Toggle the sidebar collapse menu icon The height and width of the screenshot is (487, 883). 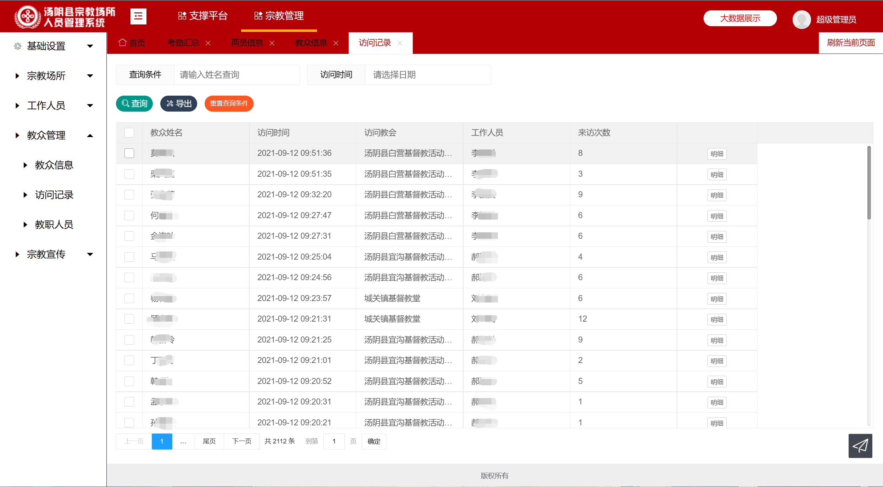pyautogui.click(x=138, y=16)
